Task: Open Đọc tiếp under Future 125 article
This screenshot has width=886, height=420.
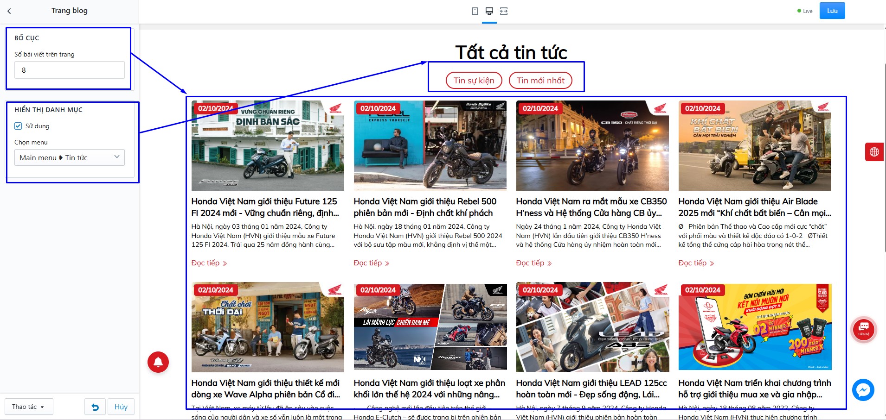Action: (209, 263)
